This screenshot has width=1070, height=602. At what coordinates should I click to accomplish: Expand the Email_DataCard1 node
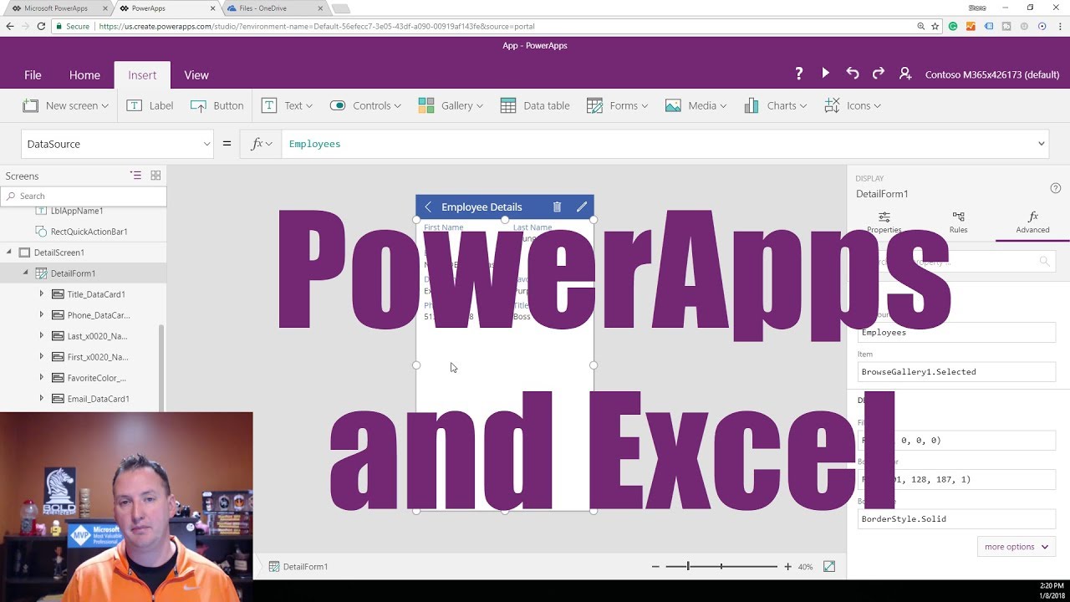(x=42, y=398)
